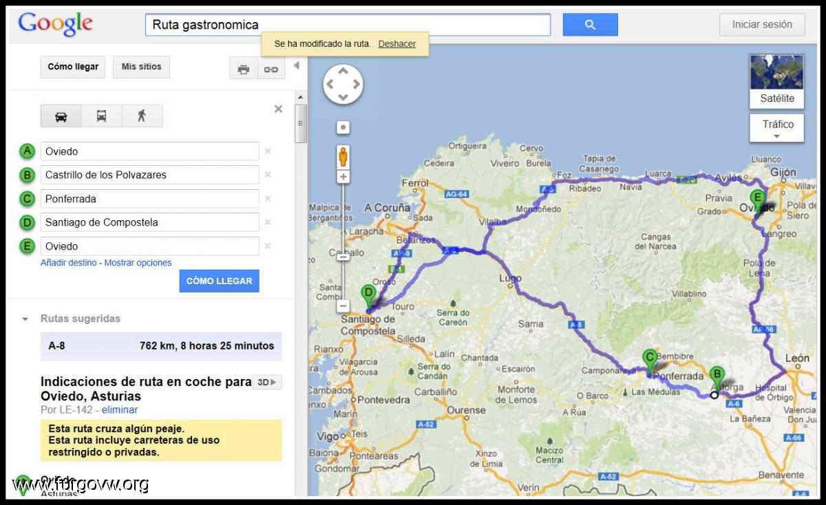Click the blue search magnifier button
The image size is (826, 505).
(590, 25)
